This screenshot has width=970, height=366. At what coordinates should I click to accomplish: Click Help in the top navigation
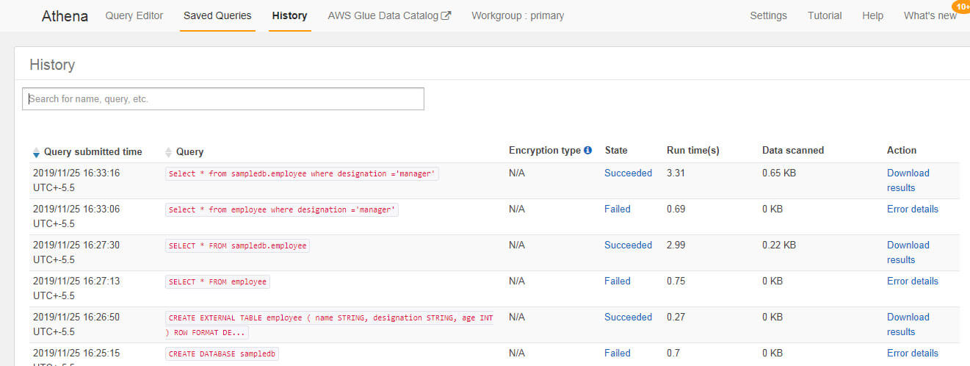point(872,15)
